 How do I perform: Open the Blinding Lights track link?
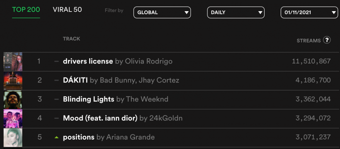pos(88,99)
